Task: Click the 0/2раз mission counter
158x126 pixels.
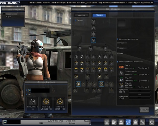Action: [x=8, y=16]
